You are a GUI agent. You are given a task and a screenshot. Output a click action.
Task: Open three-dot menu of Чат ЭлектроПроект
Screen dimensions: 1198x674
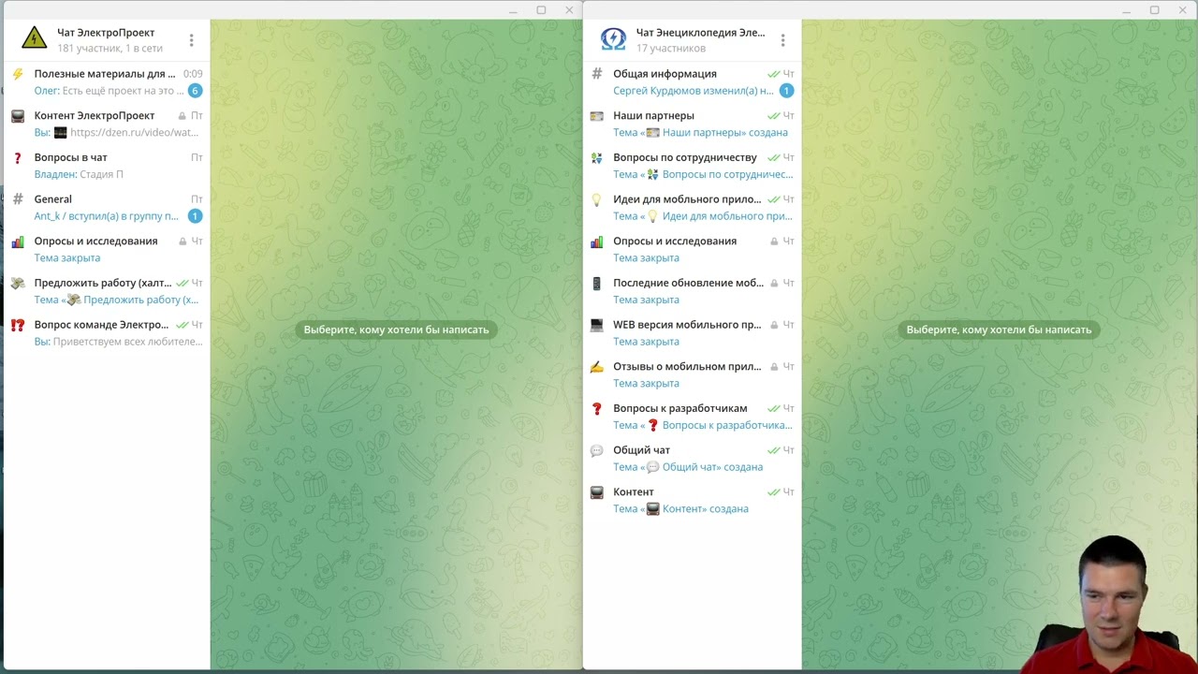pyautogui.click(x=191, y=40)
